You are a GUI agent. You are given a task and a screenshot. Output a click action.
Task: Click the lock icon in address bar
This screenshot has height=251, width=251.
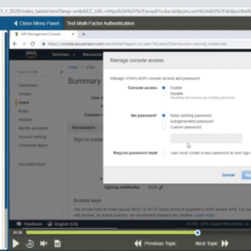44,44
